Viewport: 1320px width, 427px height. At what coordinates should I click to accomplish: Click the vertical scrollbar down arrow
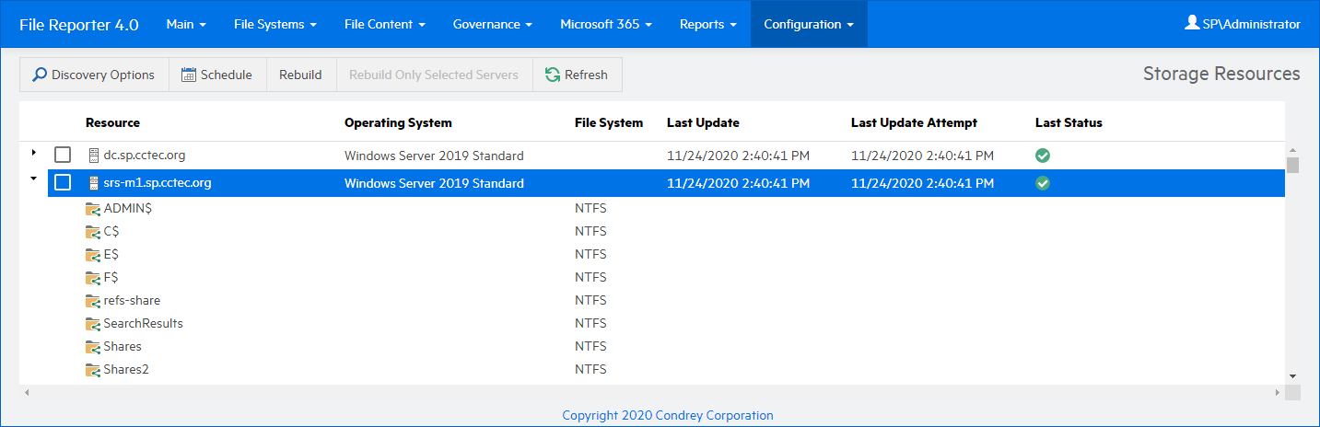pyautogui.click(x=1292, y=375)
